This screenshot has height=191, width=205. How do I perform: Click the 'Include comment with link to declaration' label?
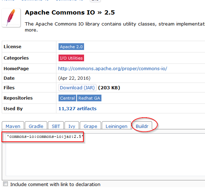tap(55, 184)
